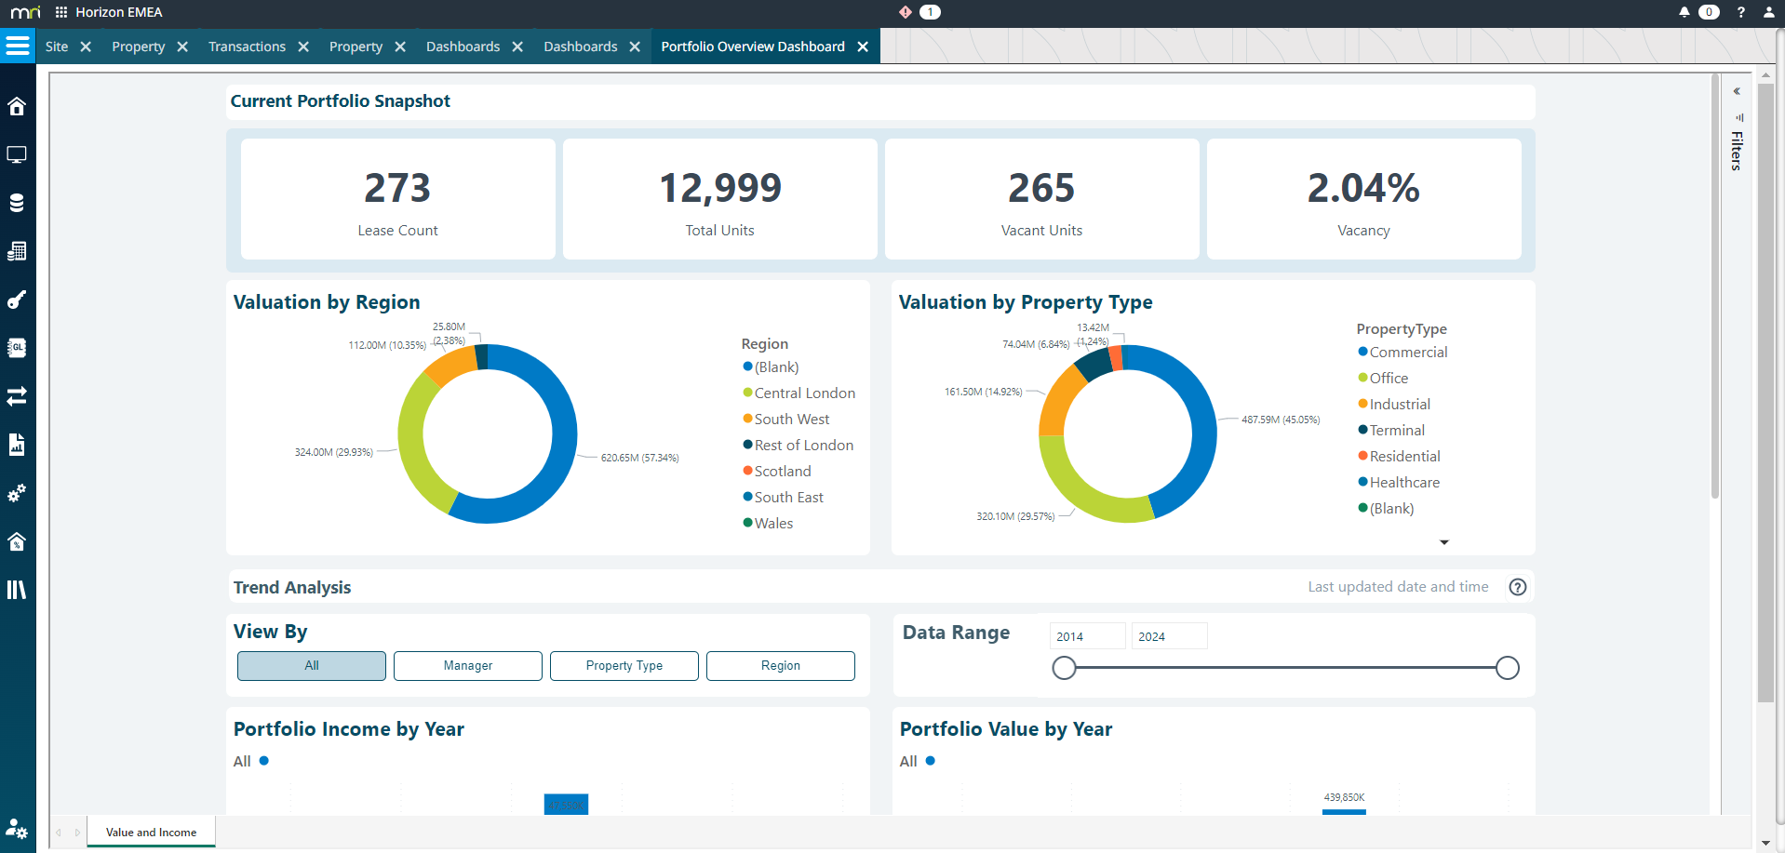Open the hamburger menu at top left

(17, 45)
